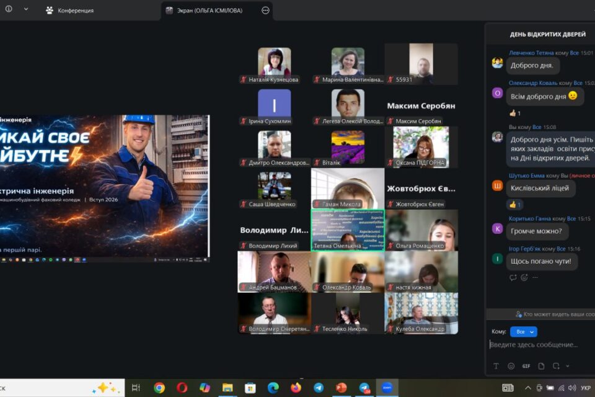Screen dimensions: 595x397
Task: Launch Microsoft Edge from the taskbar
Action: click(273, 388)
